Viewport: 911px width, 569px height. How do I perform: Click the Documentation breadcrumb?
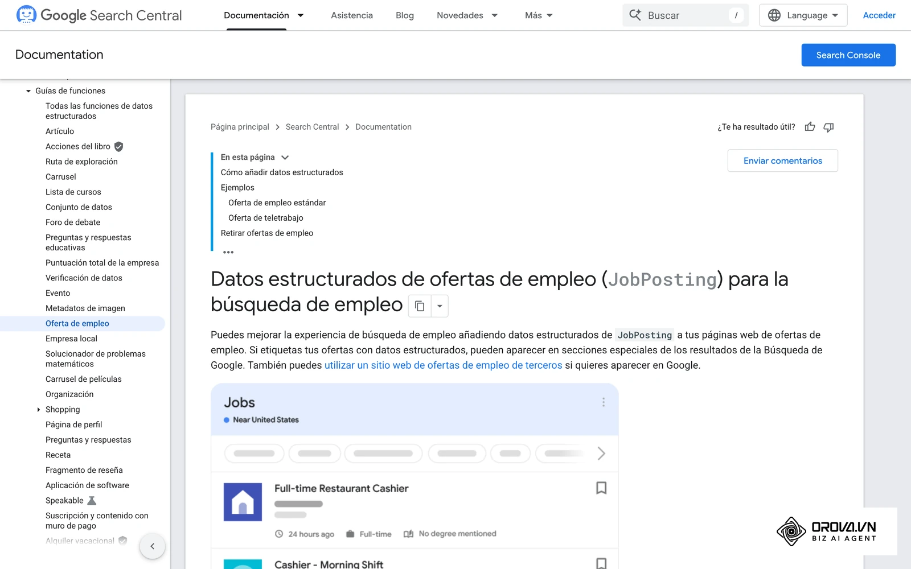pyautogui.click(x=383, y=127)
